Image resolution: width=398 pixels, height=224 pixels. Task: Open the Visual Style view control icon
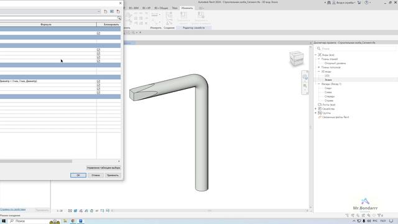point(75,211)
